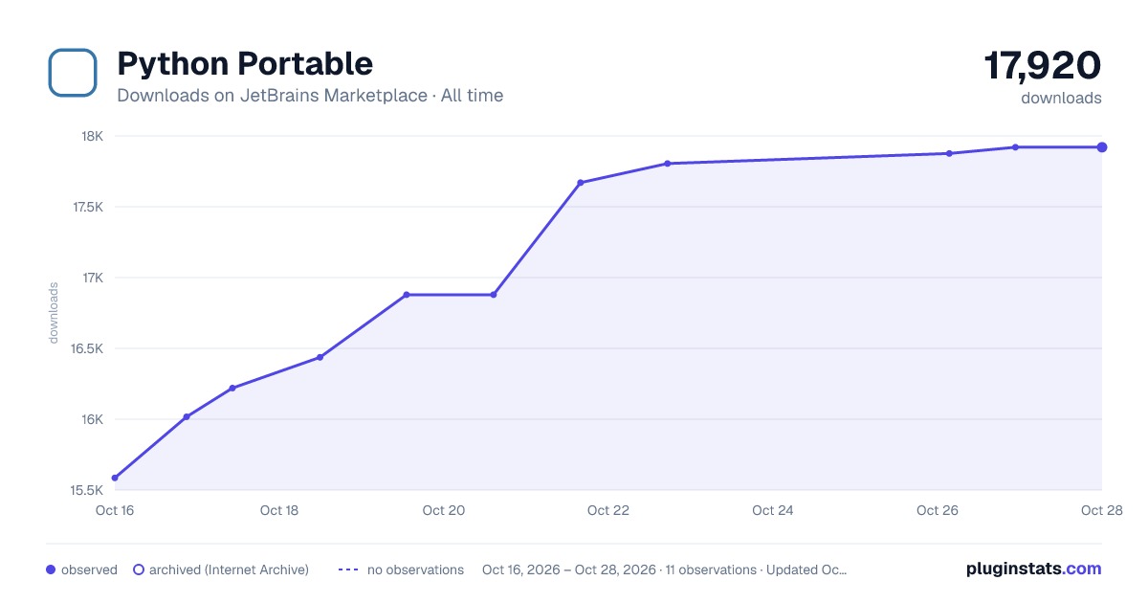The height and width of the screenshot is (603, 1148).
Task: Click the Oct 16 data point on the chart
Action: coord(115,478)
